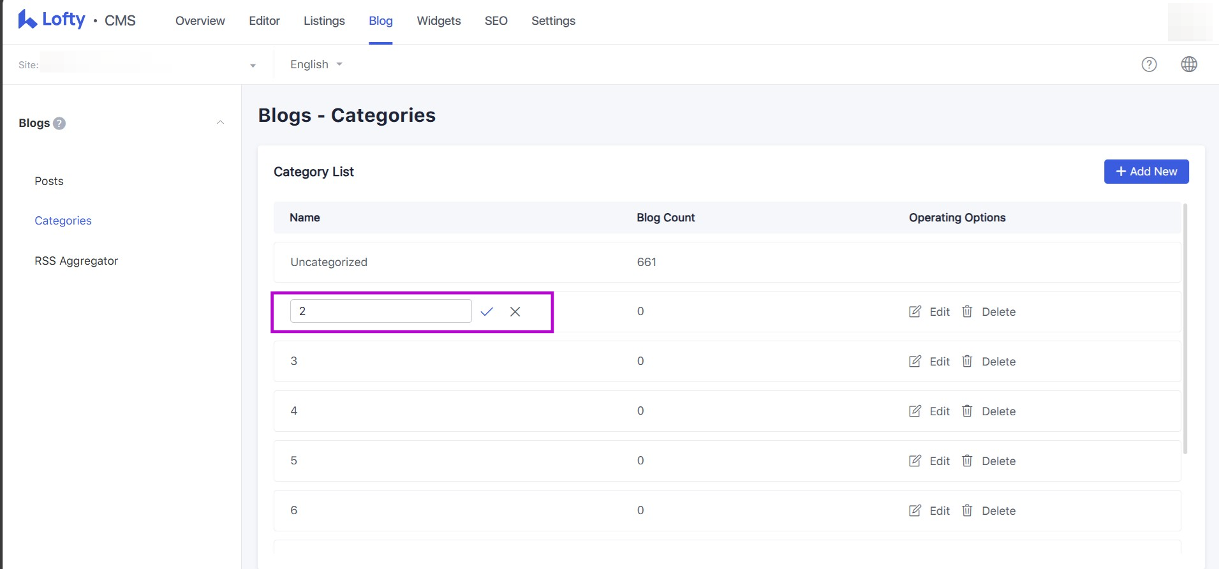Open the globe icon in the header
1219x569 pixels.
coord(1188,64)
